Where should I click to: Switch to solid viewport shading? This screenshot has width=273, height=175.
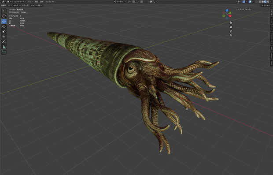(262, 2)
